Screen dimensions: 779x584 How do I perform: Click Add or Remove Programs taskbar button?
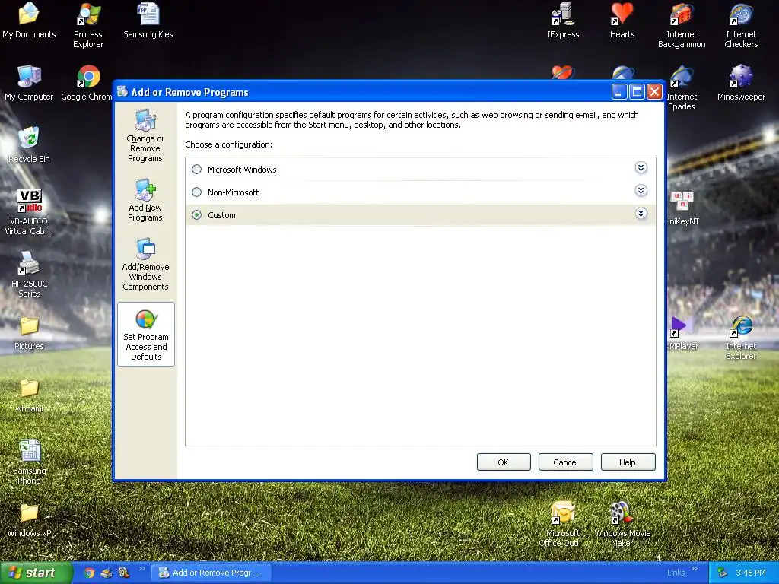point(211,573)
